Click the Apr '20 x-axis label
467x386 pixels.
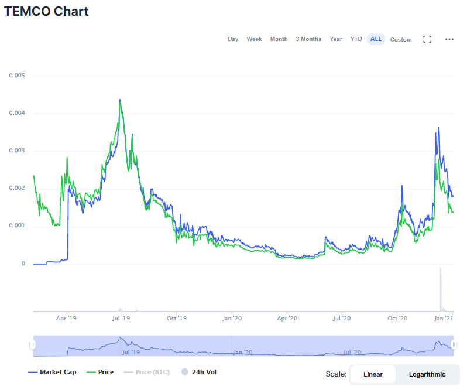click(287, 318)
